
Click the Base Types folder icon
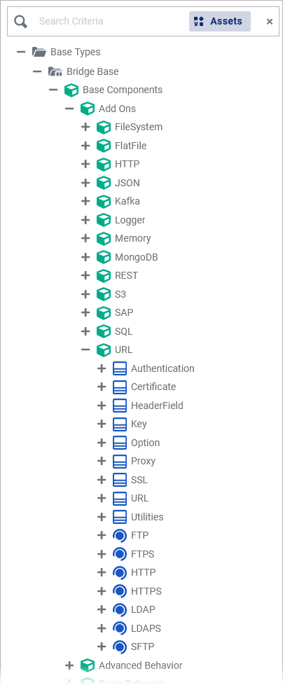[x=39, y=52]
